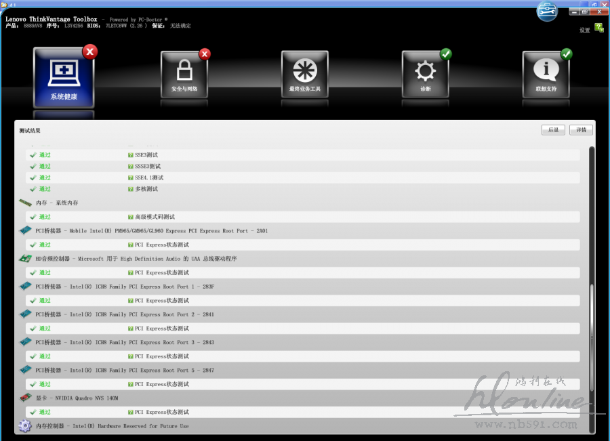610x441 pixels.
Task: Click the green help icon near 设置
Action: [x=599, y=28]
